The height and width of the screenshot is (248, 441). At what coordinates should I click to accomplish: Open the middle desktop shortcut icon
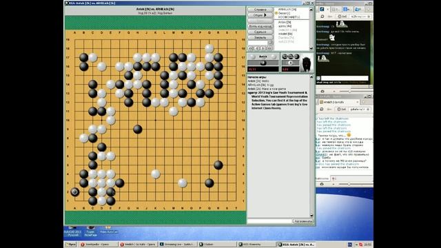point(90,231)
